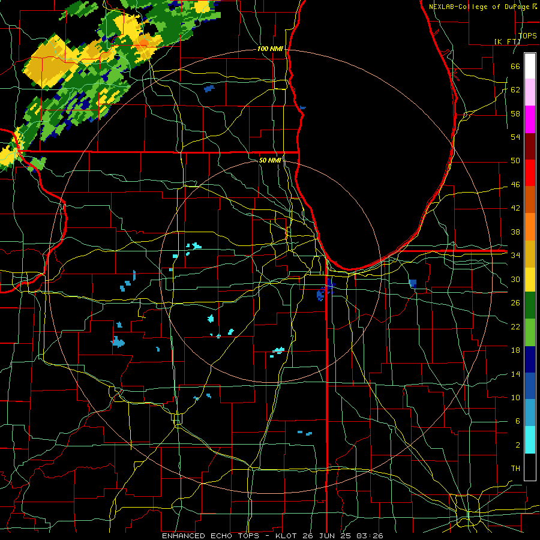Image resolution: width=540 pixels, height=540 pixels.
Task: Click the "2" legend value
Action: tap(517, 445)
